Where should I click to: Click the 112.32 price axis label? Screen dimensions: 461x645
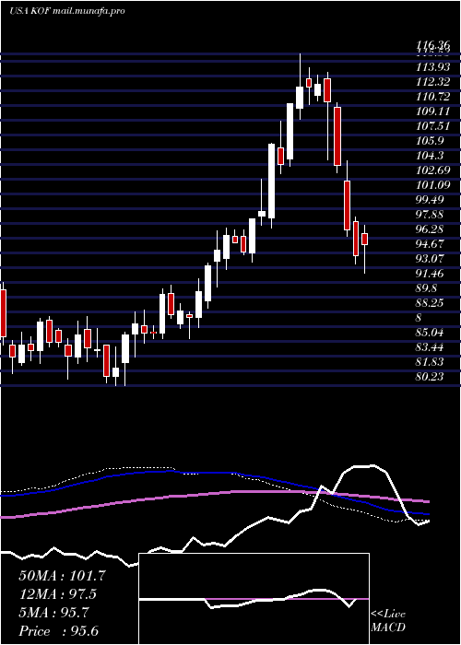point(433,81)
